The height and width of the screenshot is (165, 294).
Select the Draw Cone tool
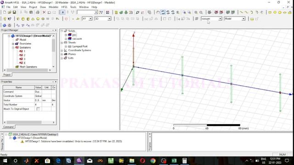[x=33, y=19]
